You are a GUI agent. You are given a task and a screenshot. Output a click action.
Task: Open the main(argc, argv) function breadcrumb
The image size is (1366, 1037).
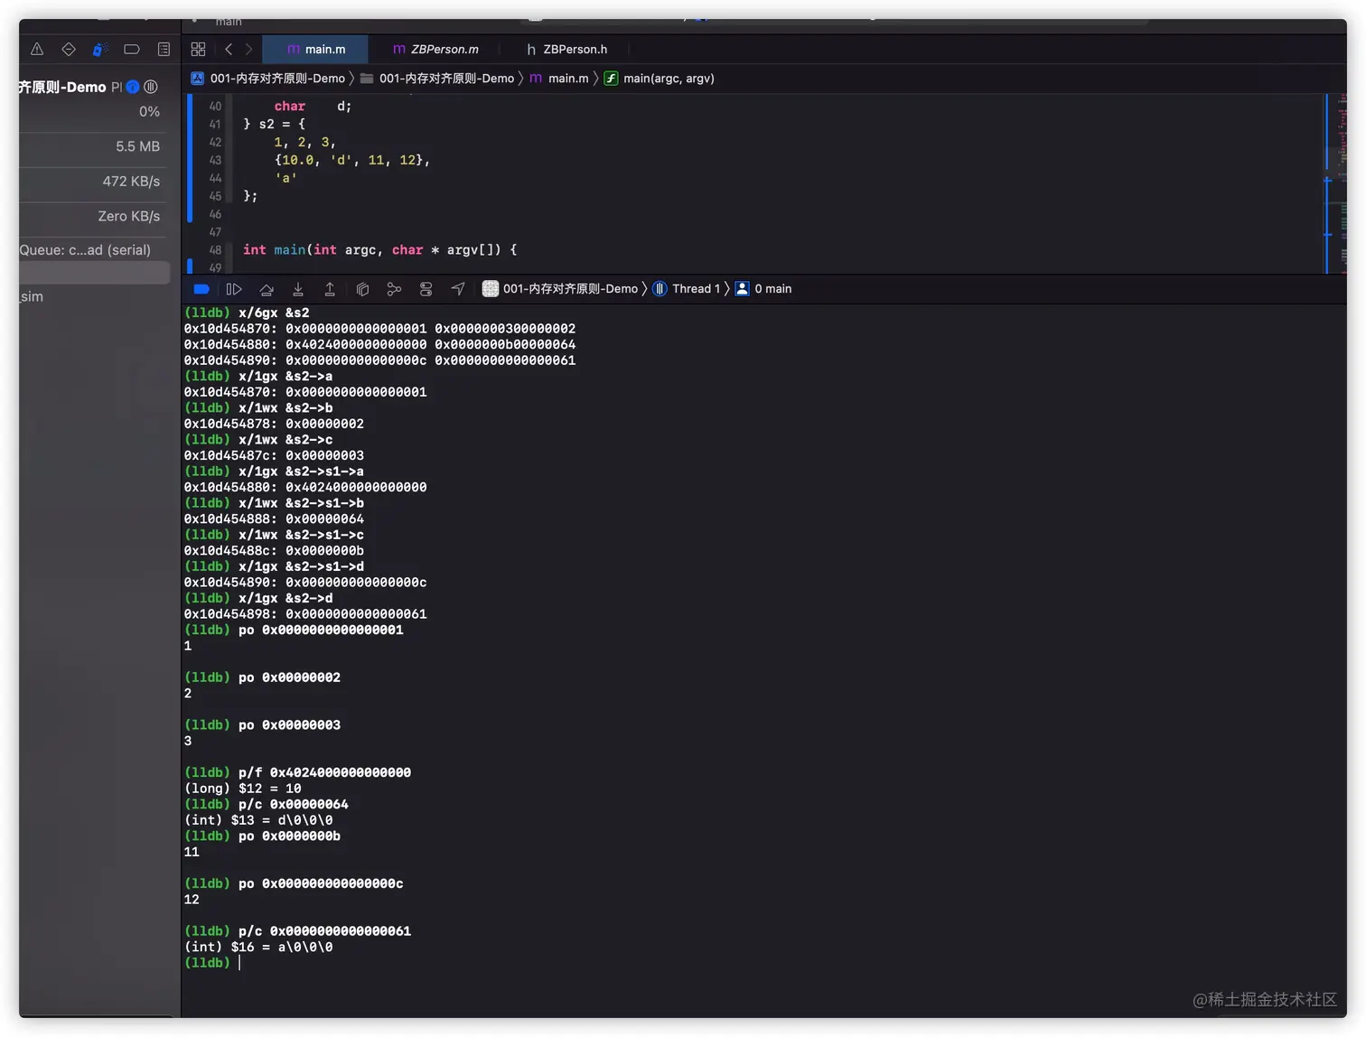659,79
